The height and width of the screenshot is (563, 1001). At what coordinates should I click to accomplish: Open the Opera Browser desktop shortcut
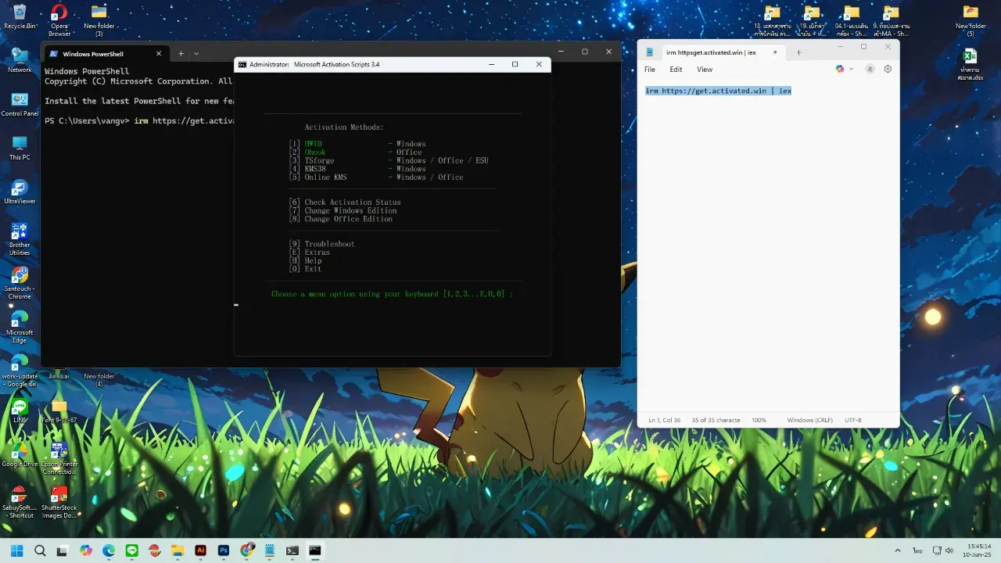(x=59, y=20)
